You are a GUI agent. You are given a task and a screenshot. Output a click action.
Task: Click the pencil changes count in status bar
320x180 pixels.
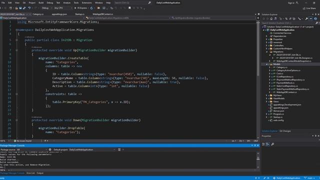pyautogui.click(x=266, y=178)
